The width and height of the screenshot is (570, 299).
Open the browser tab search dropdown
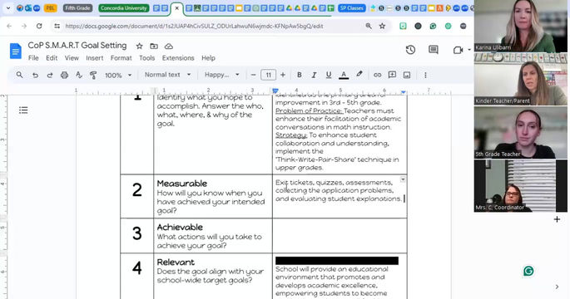pos(8,8)
